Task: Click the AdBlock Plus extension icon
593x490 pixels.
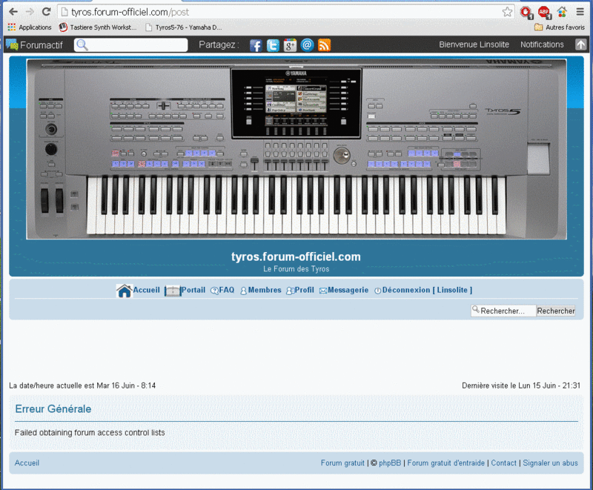Action: click(x=544, y=13)
